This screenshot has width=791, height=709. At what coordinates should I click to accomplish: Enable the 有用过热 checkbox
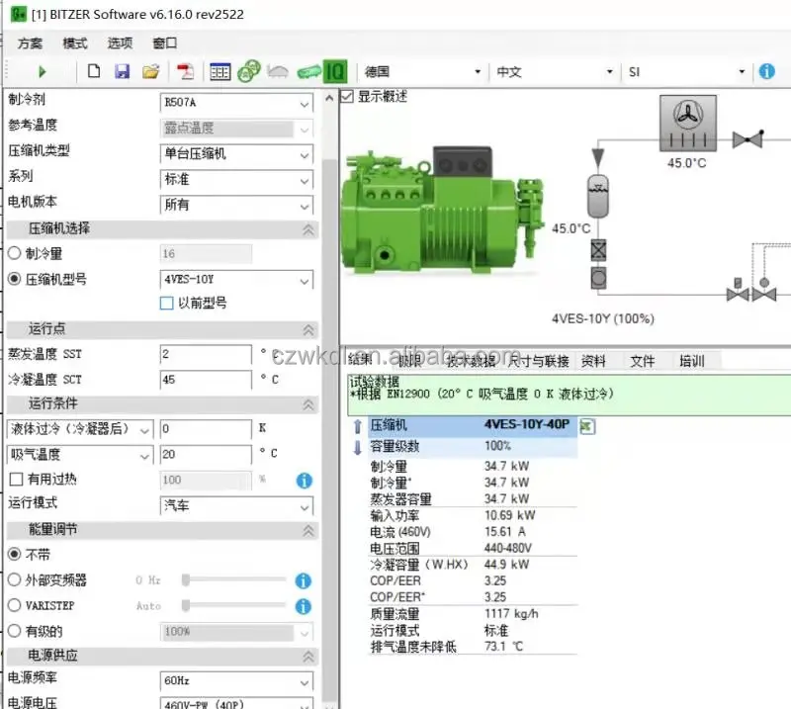click(x=16, y=479)
